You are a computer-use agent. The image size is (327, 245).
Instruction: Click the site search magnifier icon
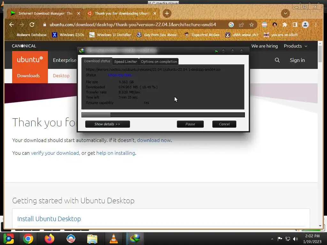pyautogui.click(x=277, y=60)
